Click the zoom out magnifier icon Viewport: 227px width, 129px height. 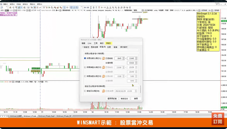point(116,7)
